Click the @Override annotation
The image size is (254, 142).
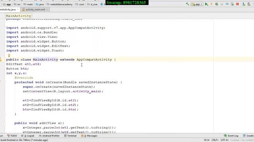pyautogui.click(x=24, y=78)
